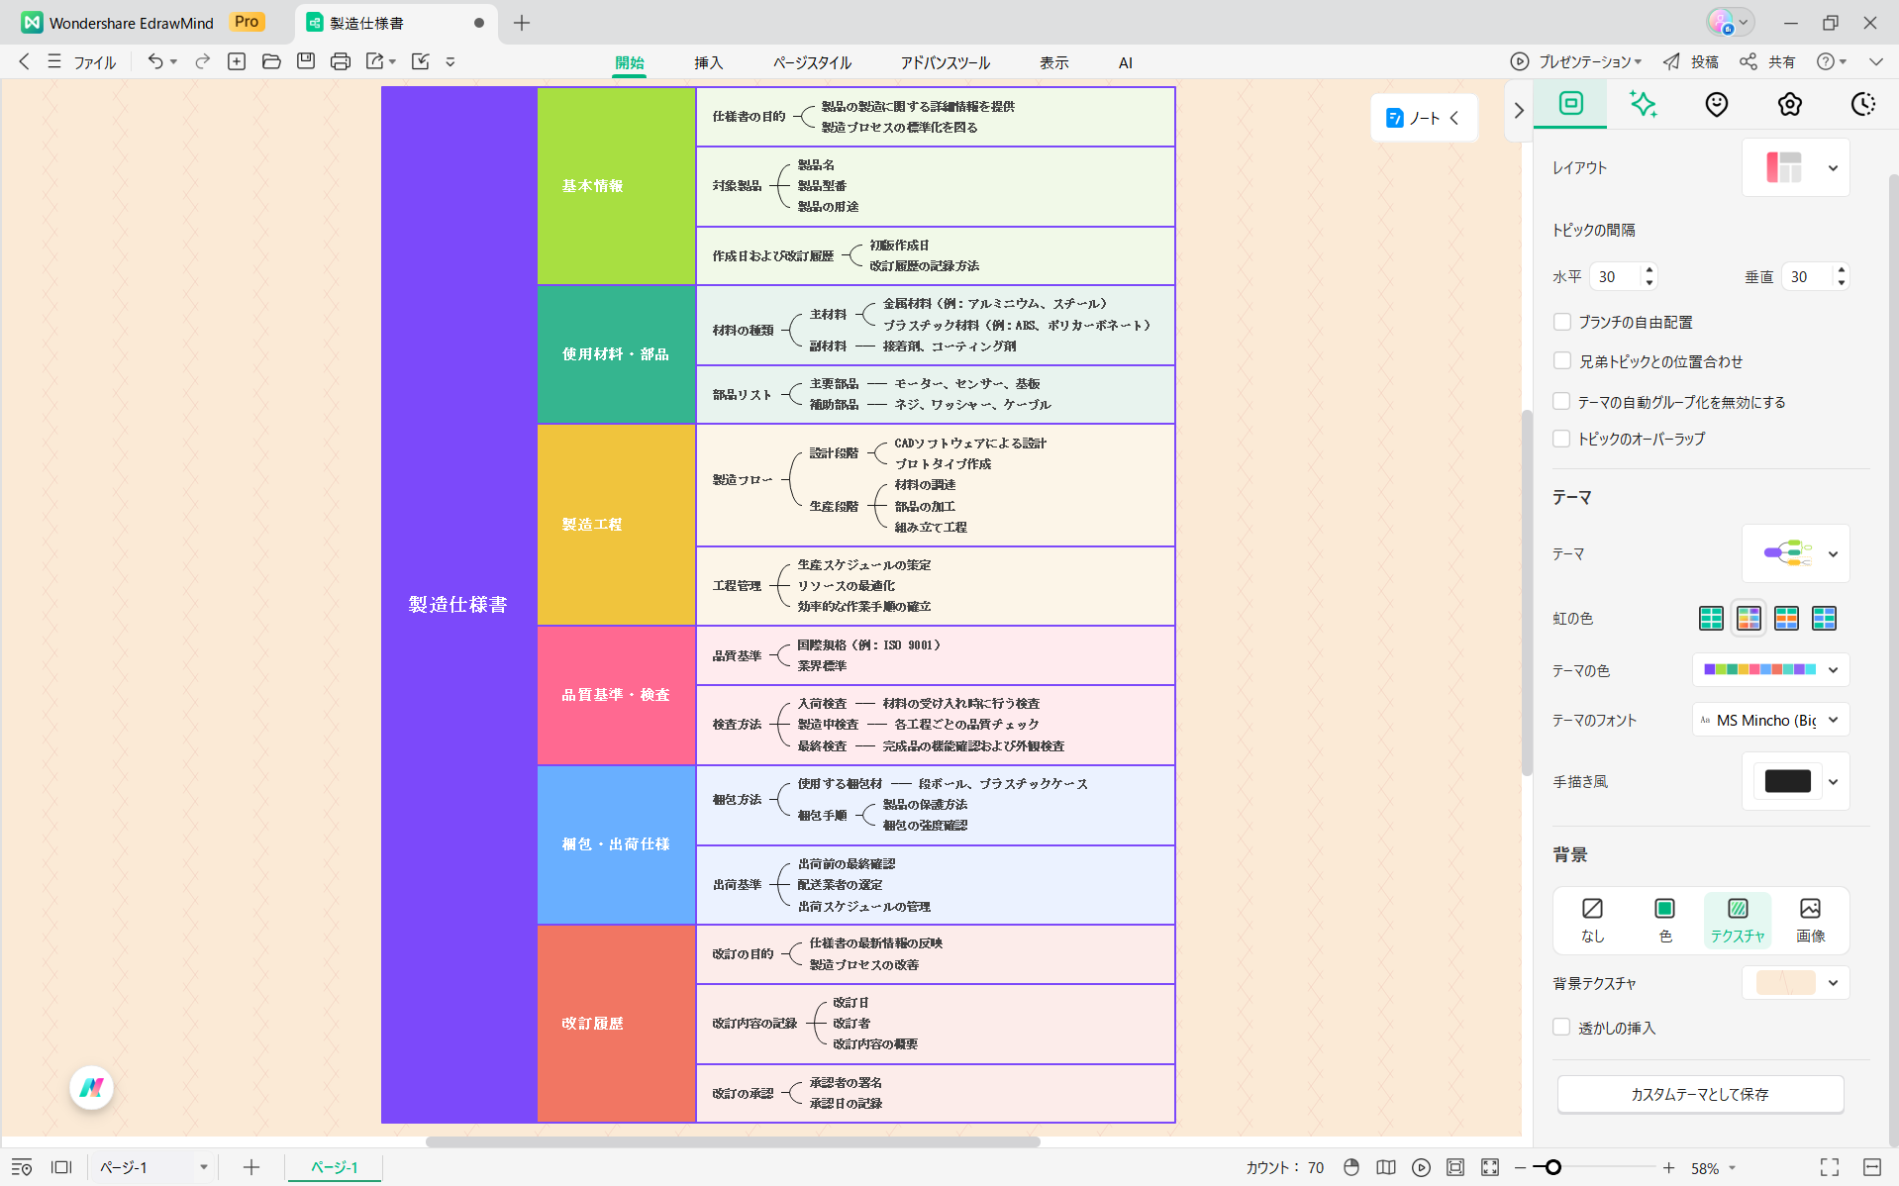This screenshot has height=1186, width=1899.
Task: Go back with left arrow icon
Action: point(24,61)
